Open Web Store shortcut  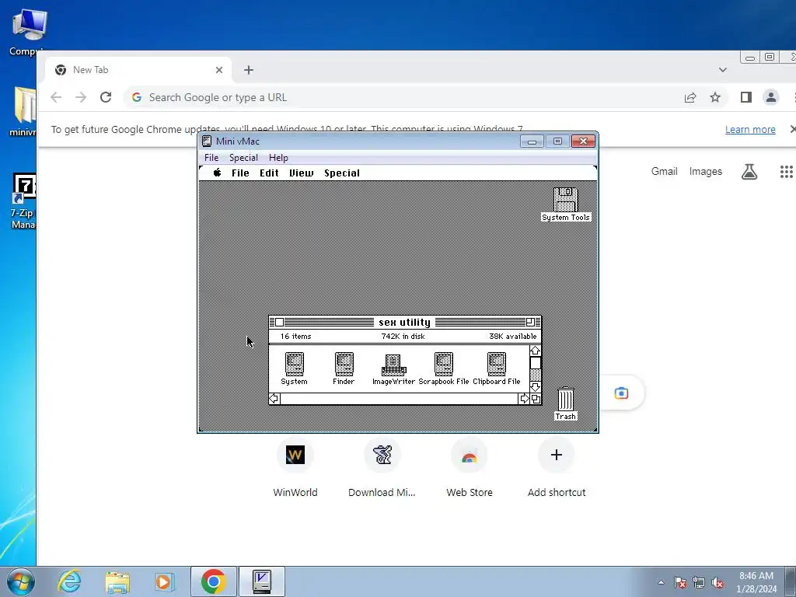click(469, 467)
